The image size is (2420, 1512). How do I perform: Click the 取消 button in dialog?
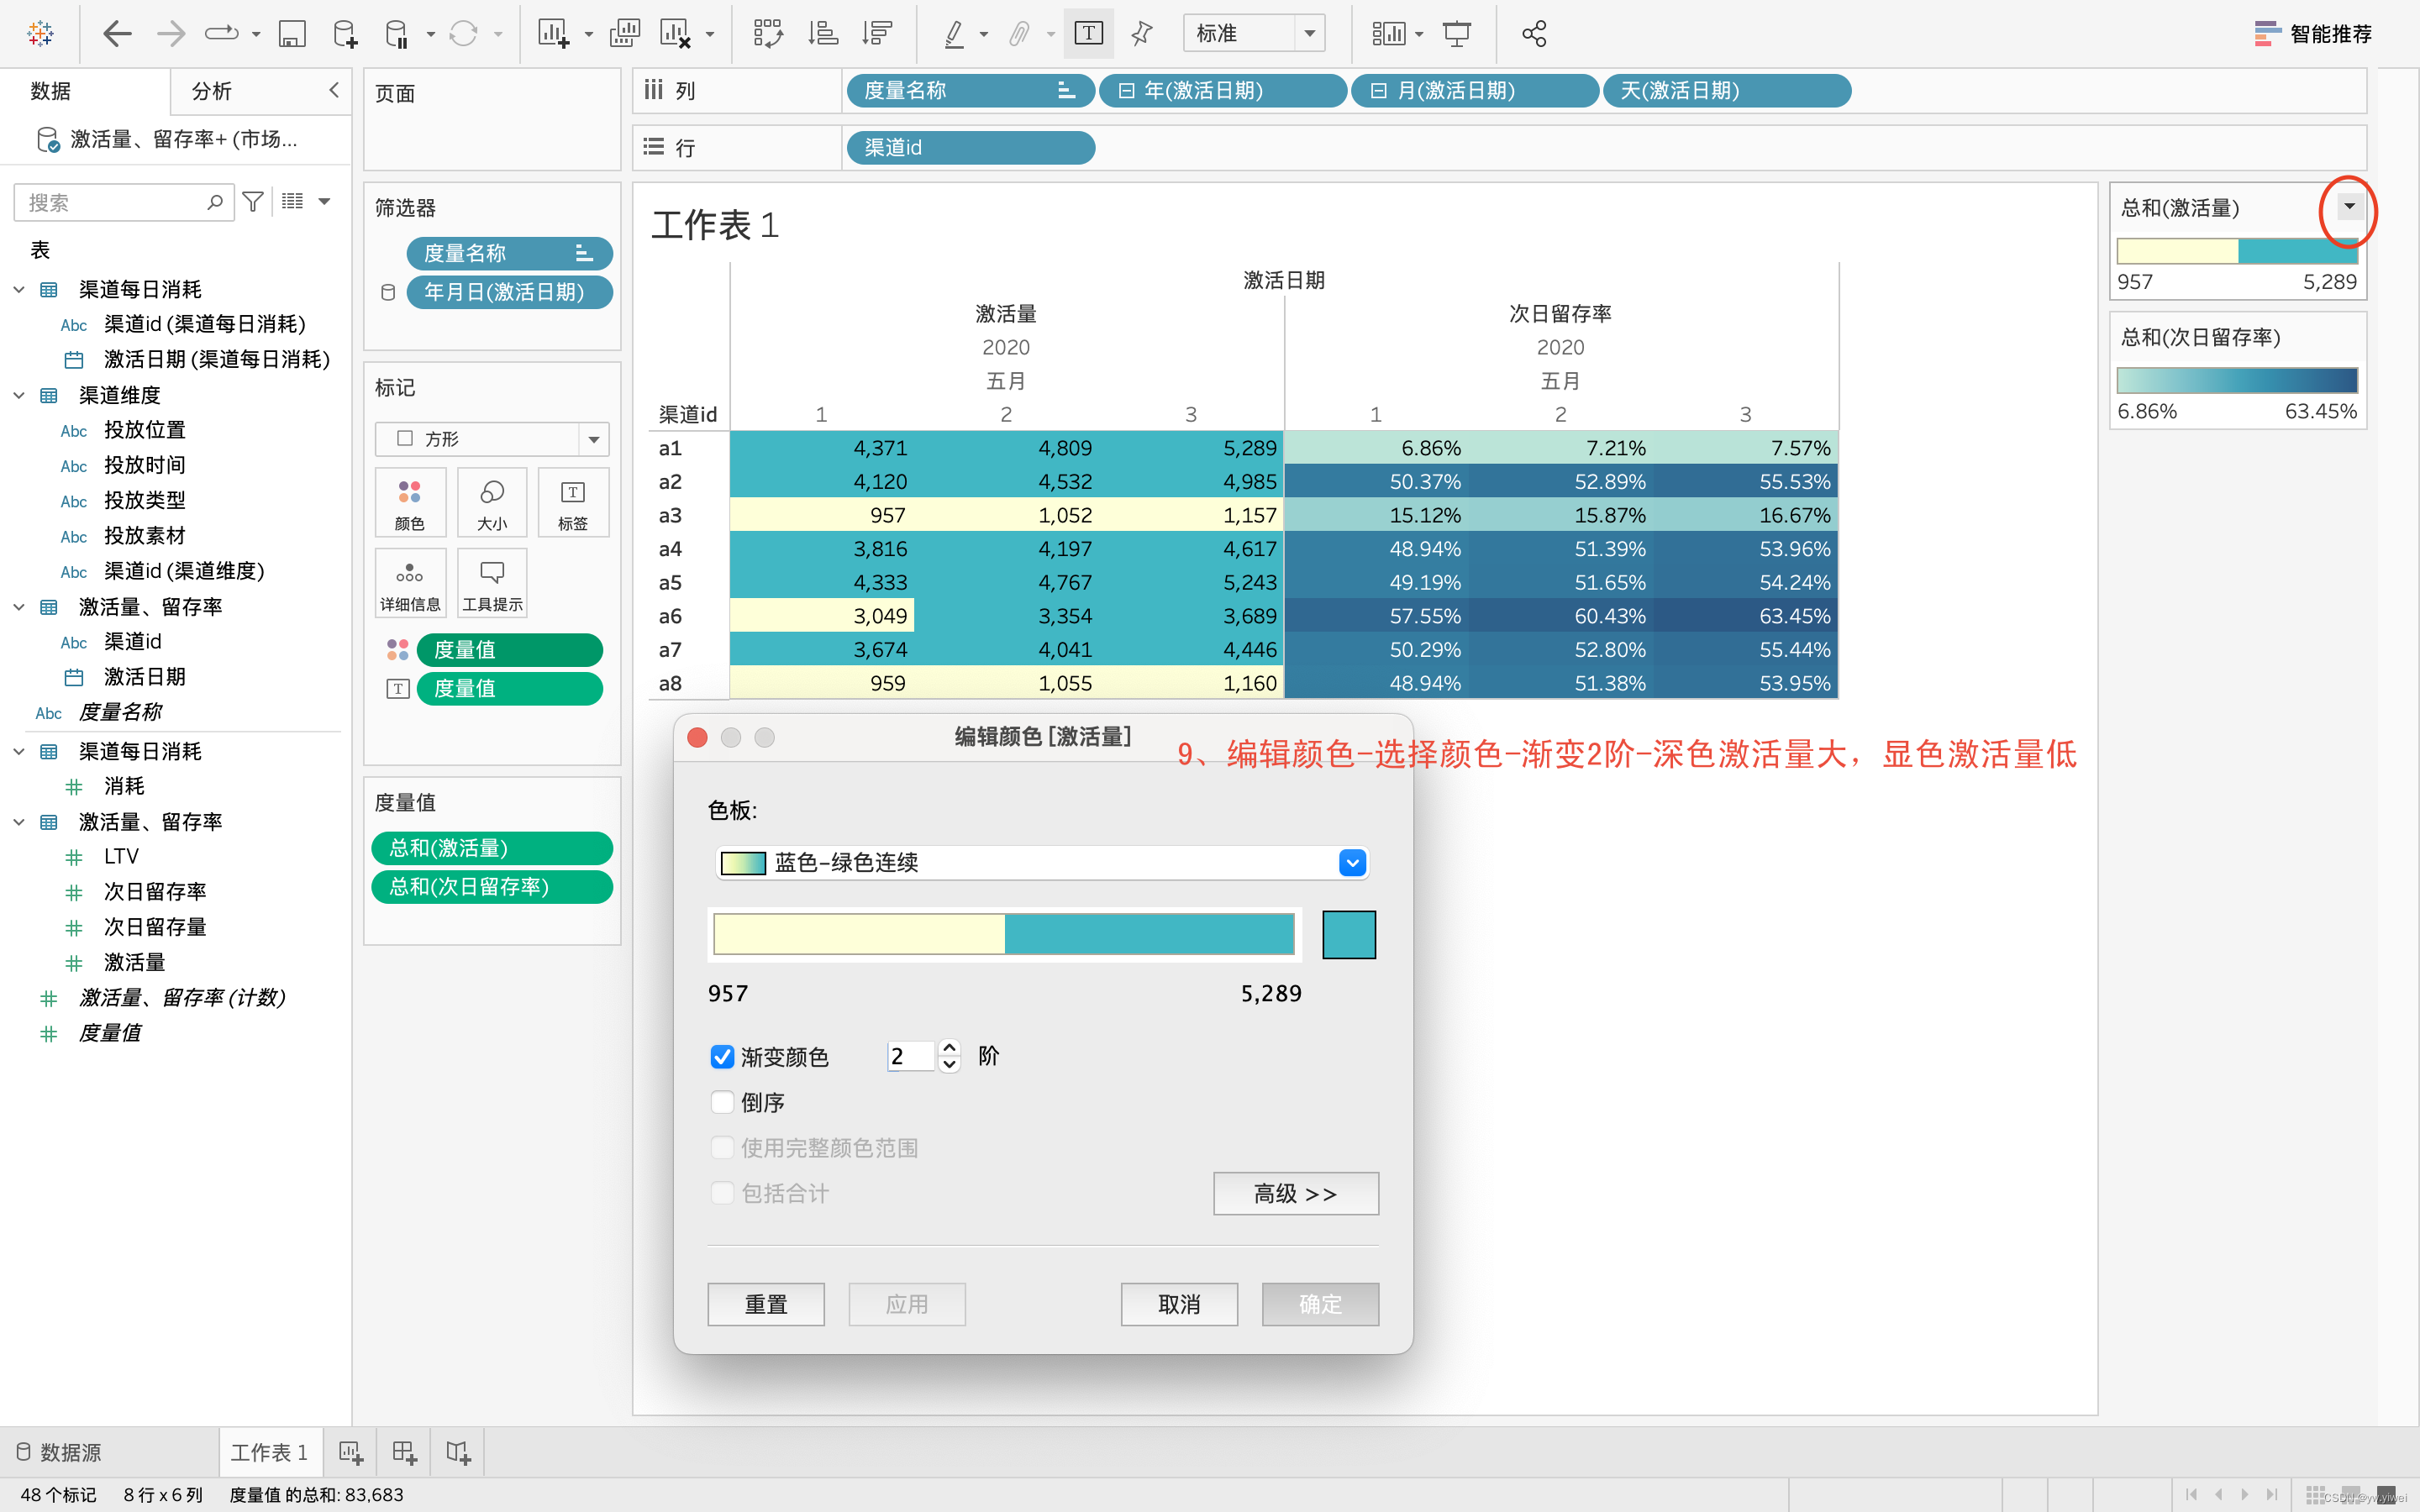click(x=1179, y=1304)
